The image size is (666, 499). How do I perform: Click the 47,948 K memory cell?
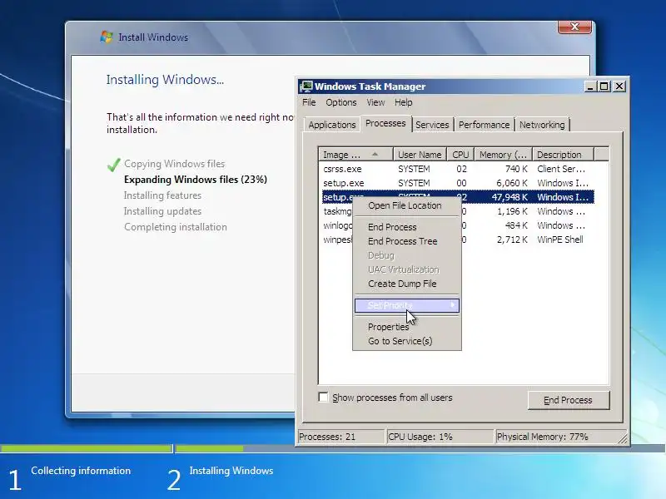[509, 197]
